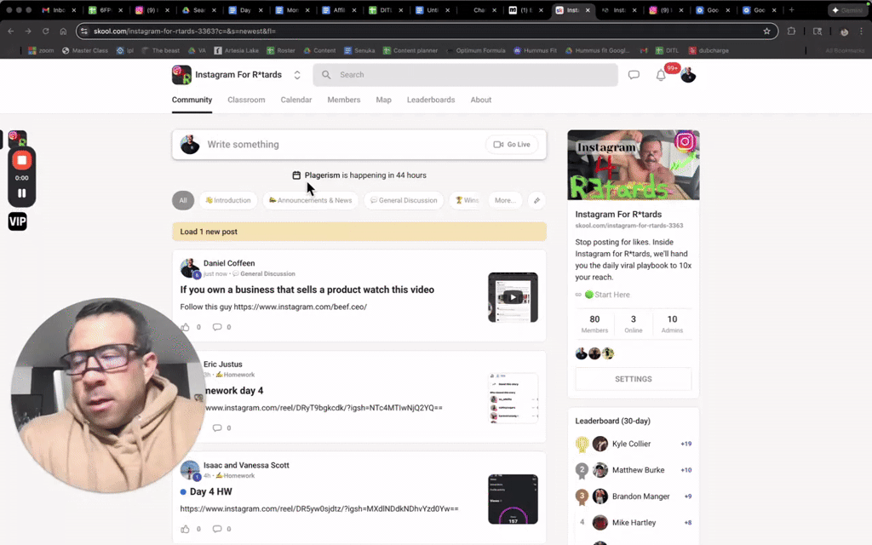Click the browser home icon
The image size is (872, 545).
tap(63, 32)
